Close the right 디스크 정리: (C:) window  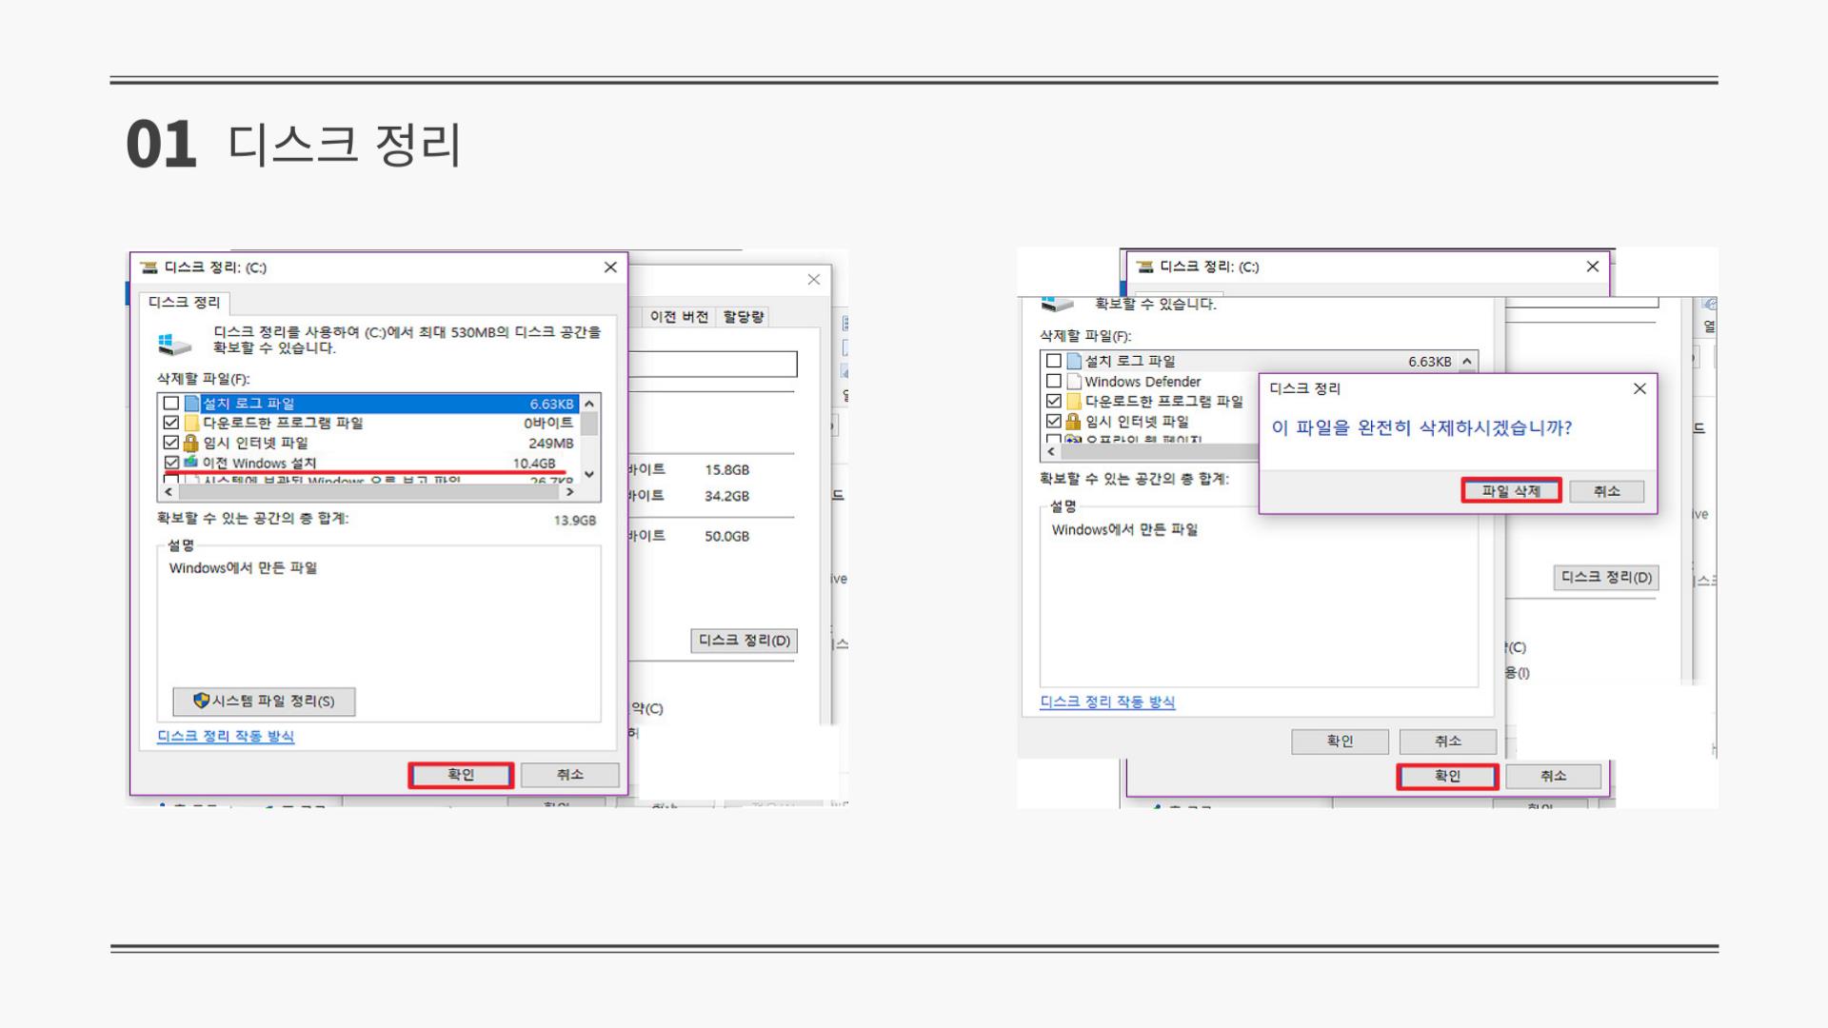click(x=1592, y=267)
